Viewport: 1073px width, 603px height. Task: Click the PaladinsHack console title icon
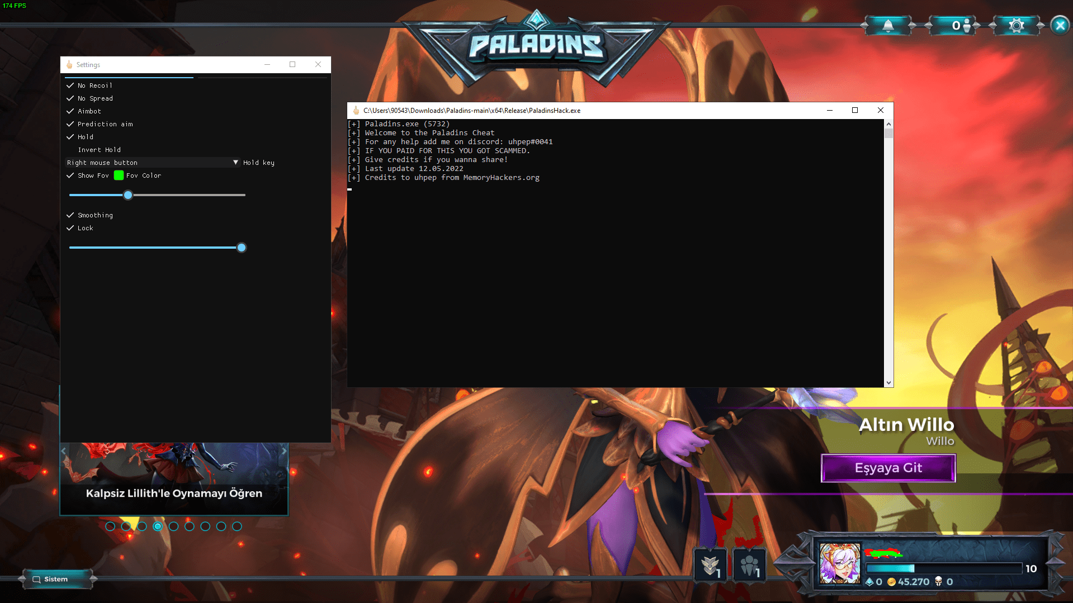[356, 111]
